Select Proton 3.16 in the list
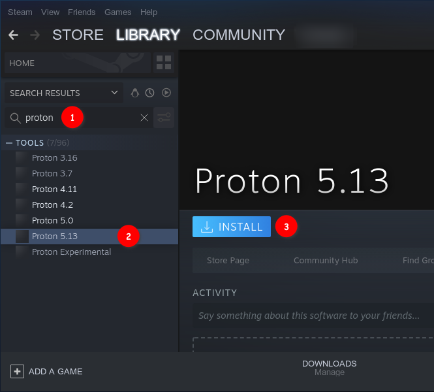The image size is (434, 392). coord(89,158)
